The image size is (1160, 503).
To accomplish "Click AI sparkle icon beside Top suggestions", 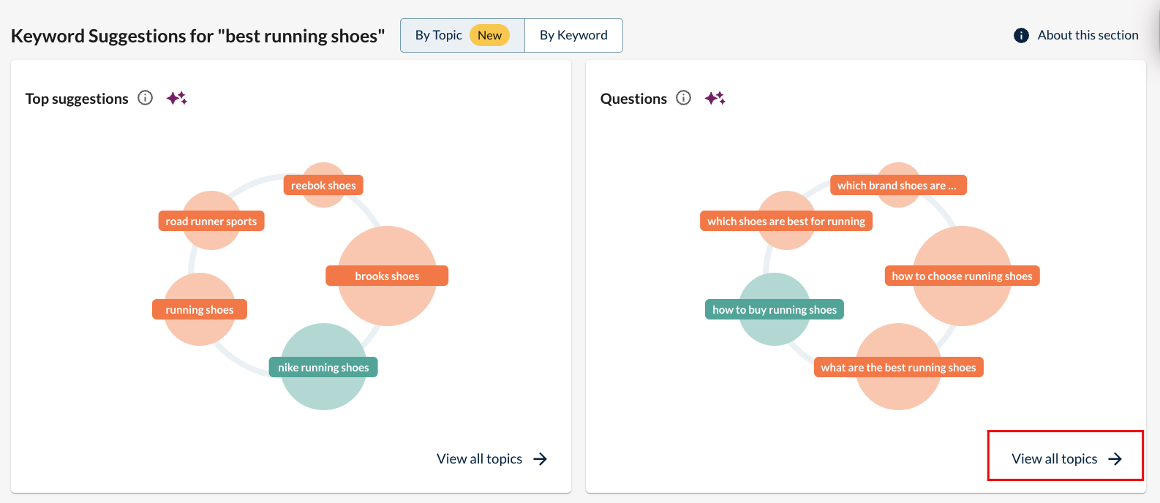I will coord(176,98).
